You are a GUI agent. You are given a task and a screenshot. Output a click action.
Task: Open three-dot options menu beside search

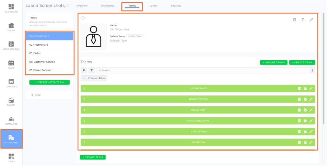coord(313,70)
